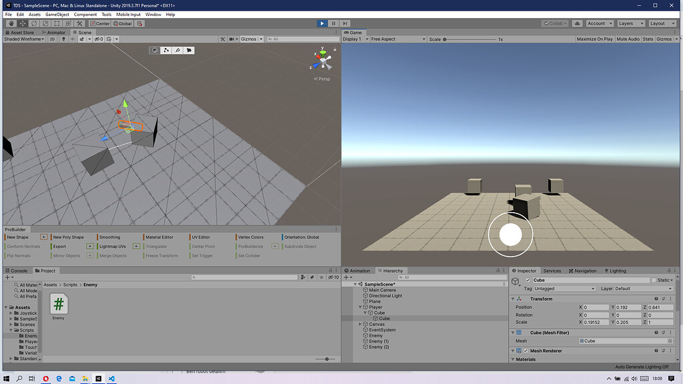Select the Rotate tool
The image size is (683, 384).
pyautogui.click(x=33, y=23)
